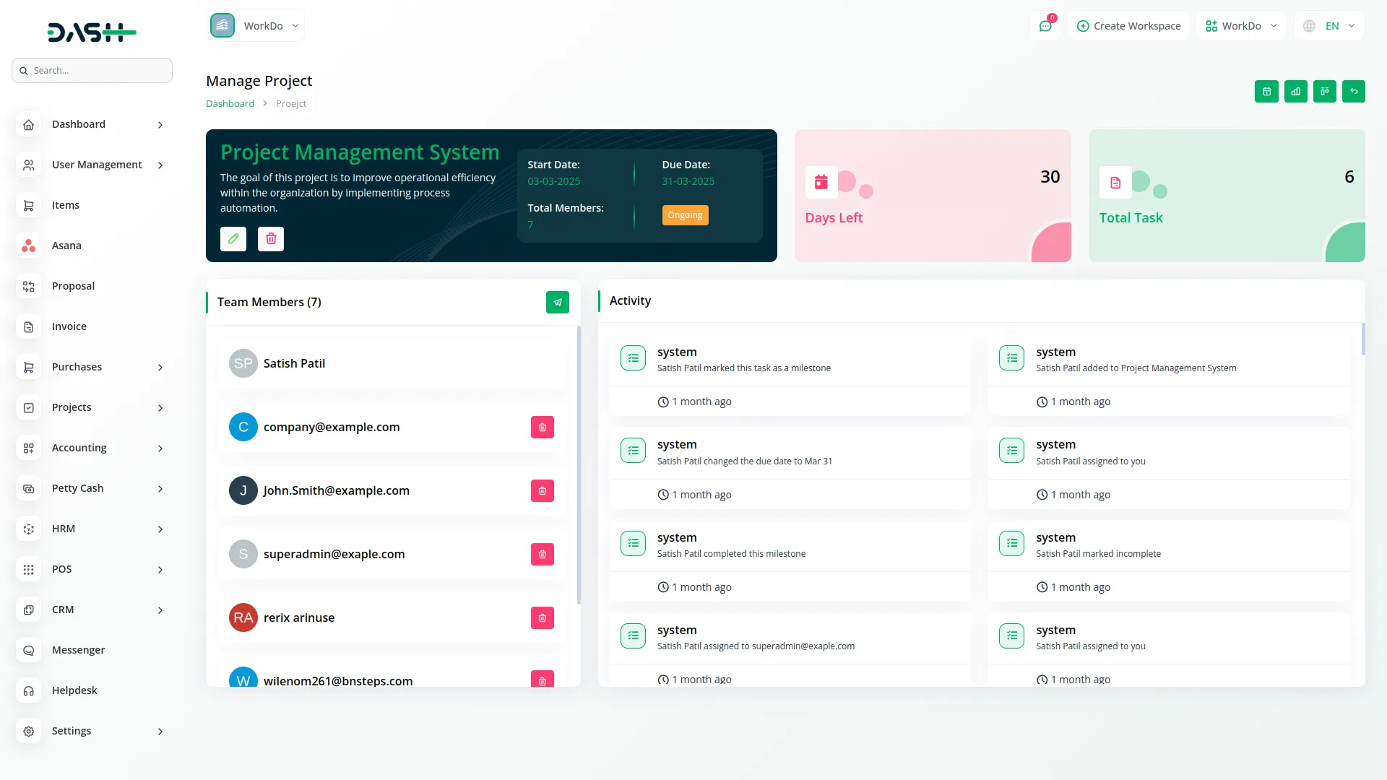1387x780 pixels.
Task: Open the Gantt chart view icon
Action: coord(1295,91)
